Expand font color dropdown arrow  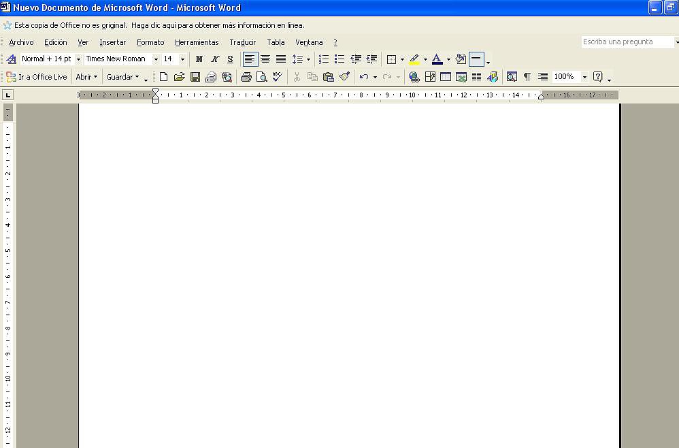(448, 59)
